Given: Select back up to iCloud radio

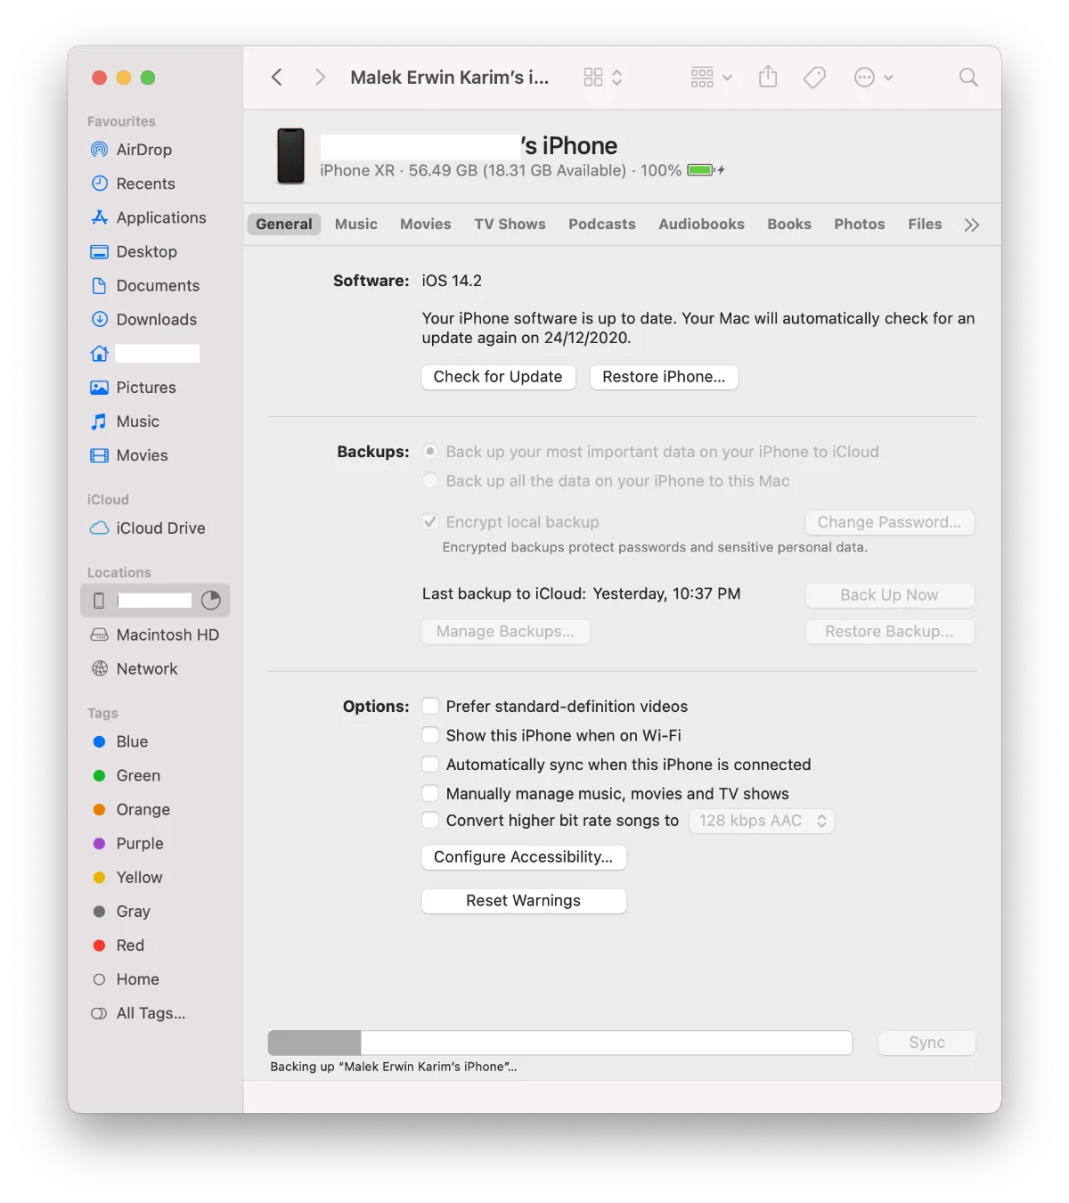Looking at the screenshot, I should (430, 452).
